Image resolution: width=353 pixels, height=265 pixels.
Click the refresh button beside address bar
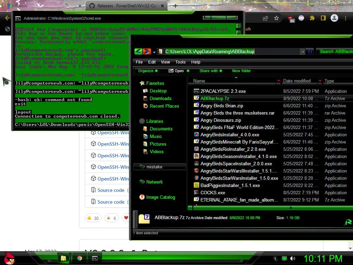(310, 52)
